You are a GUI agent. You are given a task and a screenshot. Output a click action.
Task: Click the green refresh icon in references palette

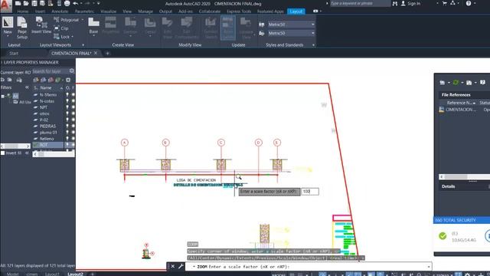(x=456, y=82)
